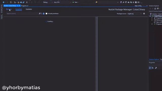
Task: Click the open file folder icon
Action: point(18,2)
